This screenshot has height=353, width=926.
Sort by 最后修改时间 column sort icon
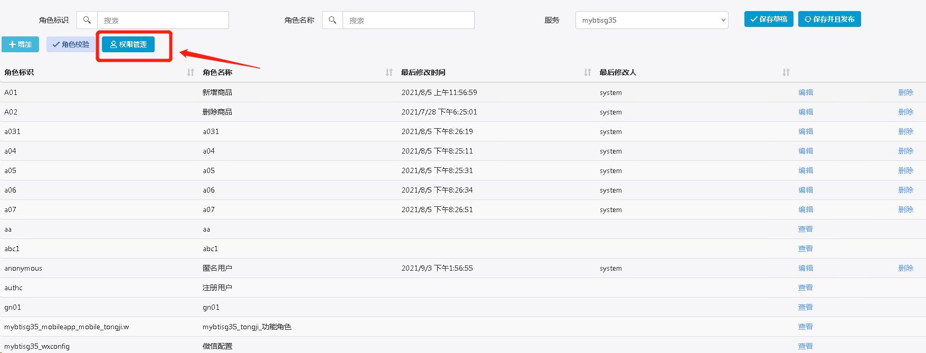pyautogui.click(x=588, y=72)
